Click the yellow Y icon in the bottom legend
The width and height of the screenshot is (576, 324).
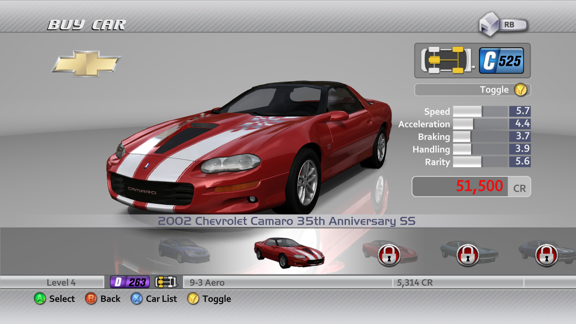click(193, 298)
